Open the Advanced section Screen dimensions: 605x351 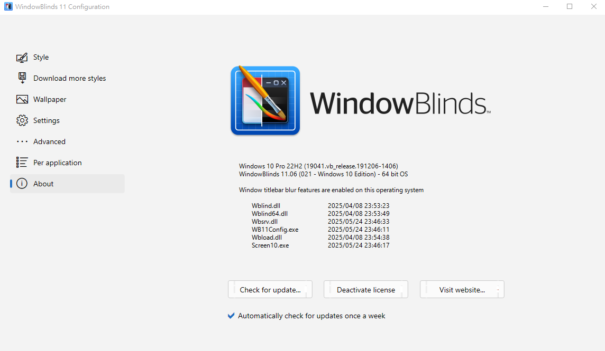point(49,142)
